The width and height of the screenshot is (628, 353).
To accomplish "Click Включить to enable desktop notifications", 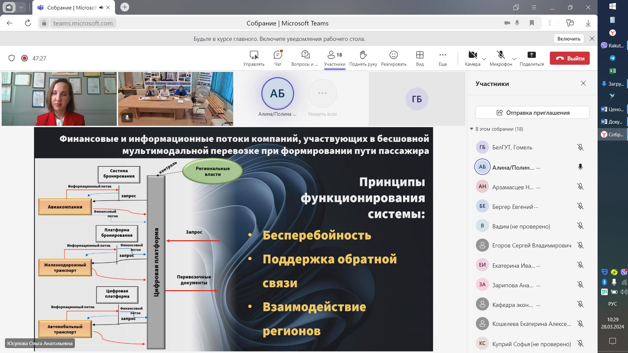I will tap(569, 39).
